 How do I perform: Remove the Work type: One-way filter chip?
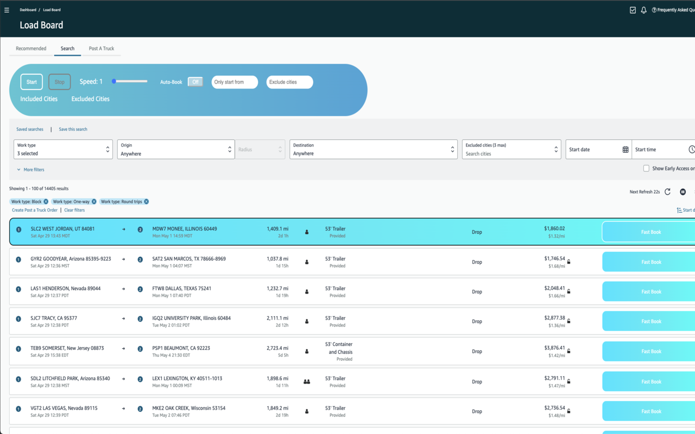tap(94, 201)
